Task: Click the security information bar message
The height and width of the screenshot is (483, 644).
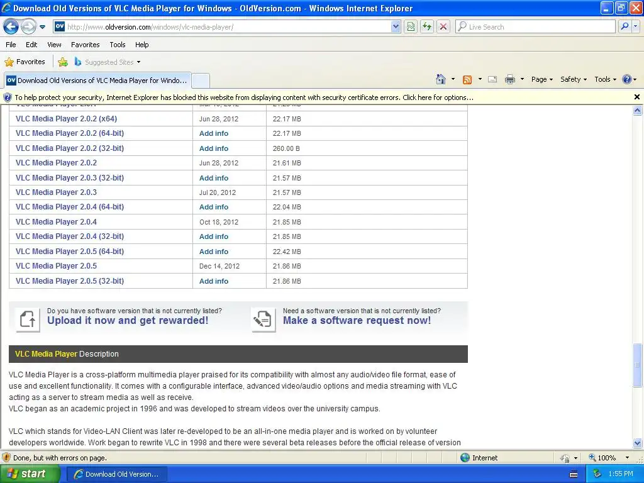Action: point(244,97)
